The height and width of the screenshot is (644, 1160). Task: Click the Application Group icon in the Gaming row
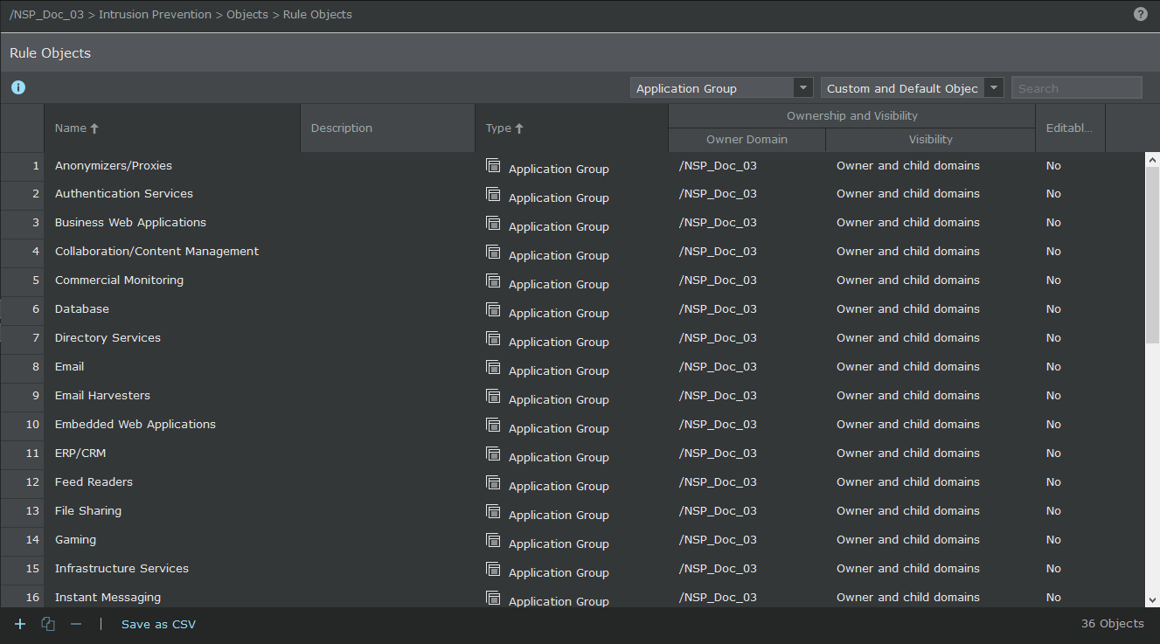click(493, 540)
